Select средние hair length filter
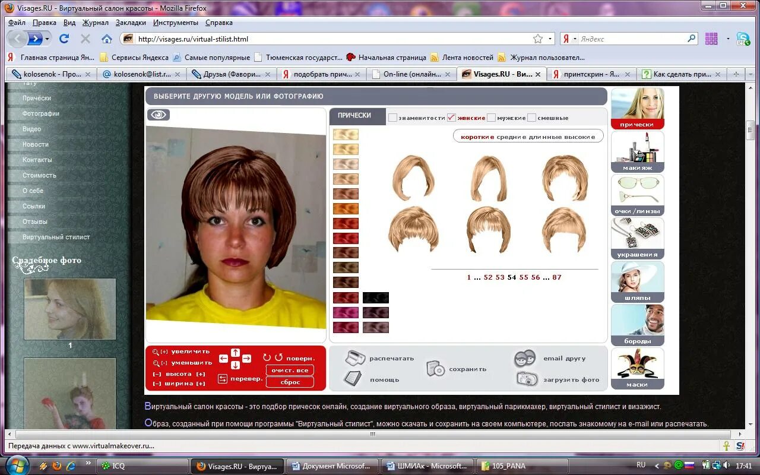 click(510, 137)
